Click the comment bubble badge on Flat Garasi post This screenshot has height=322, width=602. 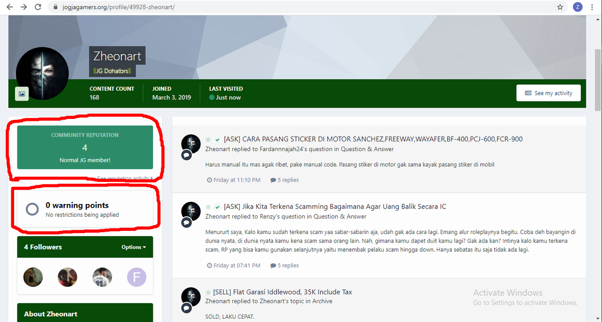tap(187, 308)
